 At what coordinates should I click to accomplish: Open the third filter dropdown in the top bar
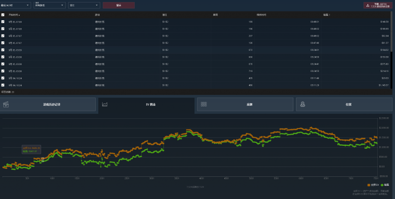tap(83, 5)
